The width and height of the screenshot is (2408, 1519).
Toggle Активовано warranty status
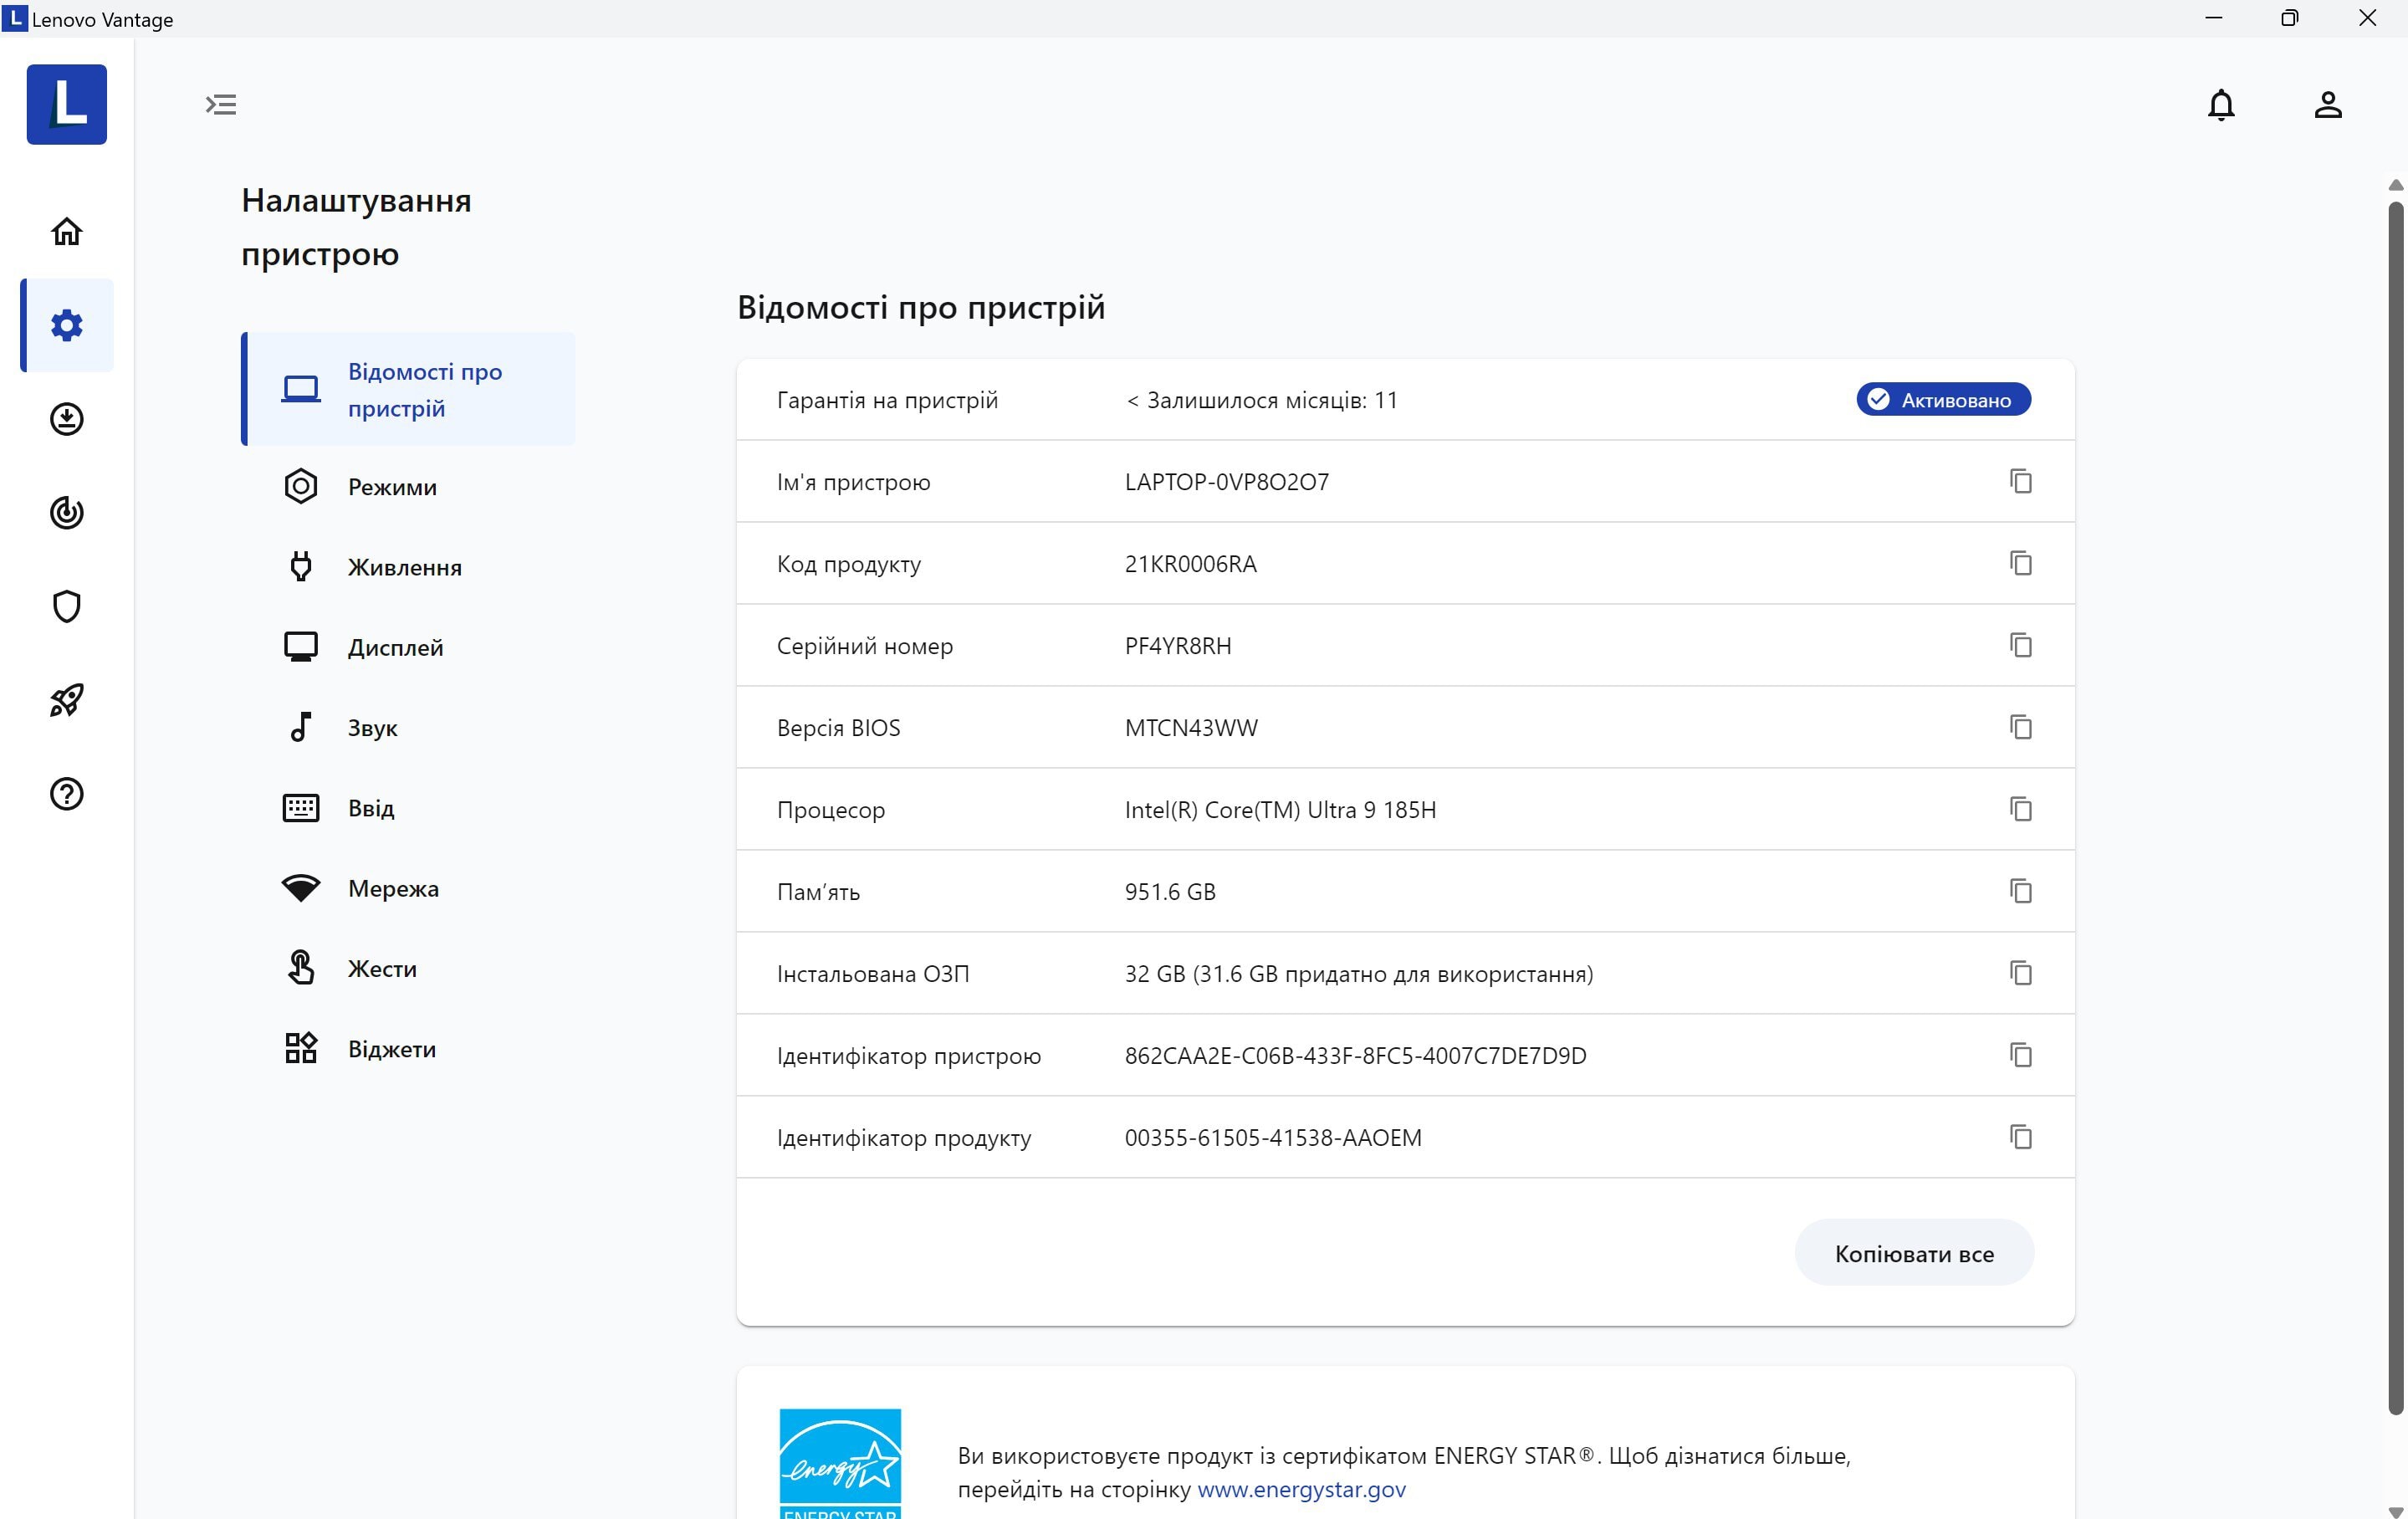coord(1942,399)
